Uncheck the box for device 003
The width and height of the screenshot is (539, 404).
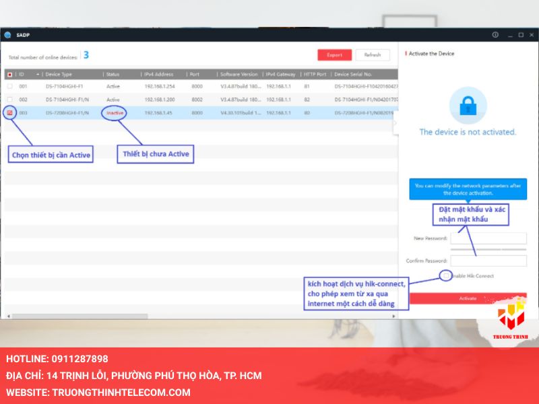pyautogui.click(x=9, y=112)
